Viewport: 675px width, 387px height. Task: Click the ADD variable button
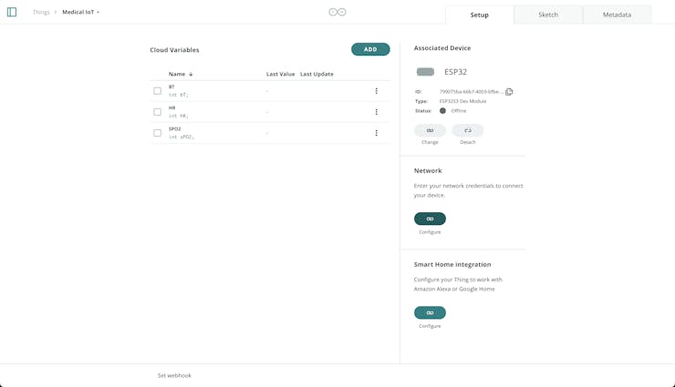point(370,49)
